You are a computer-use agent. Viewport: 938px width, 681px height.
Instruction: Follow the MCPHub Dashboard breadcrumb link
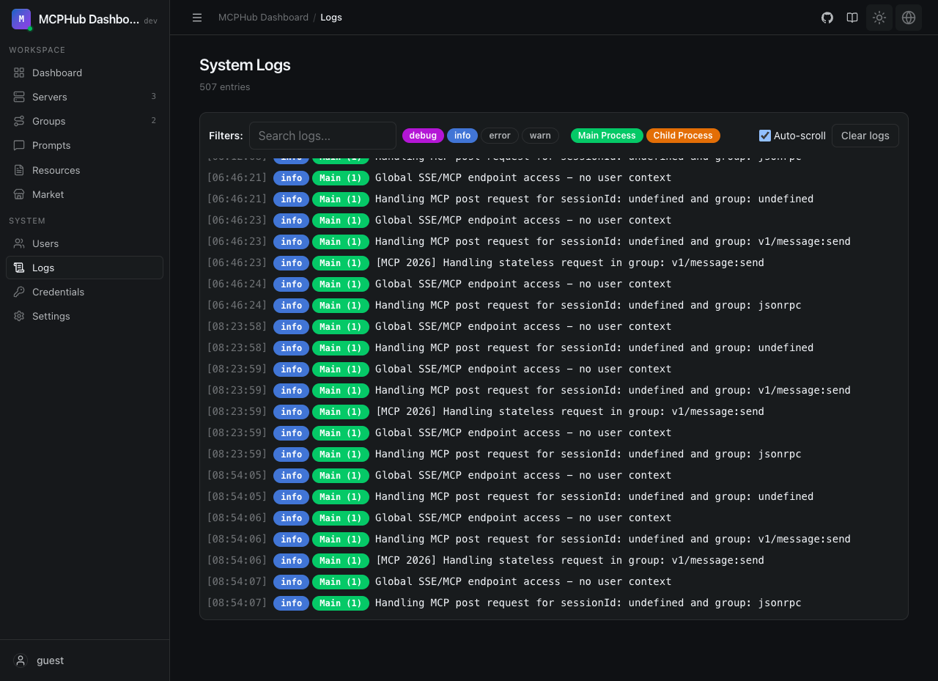(263, 17)
